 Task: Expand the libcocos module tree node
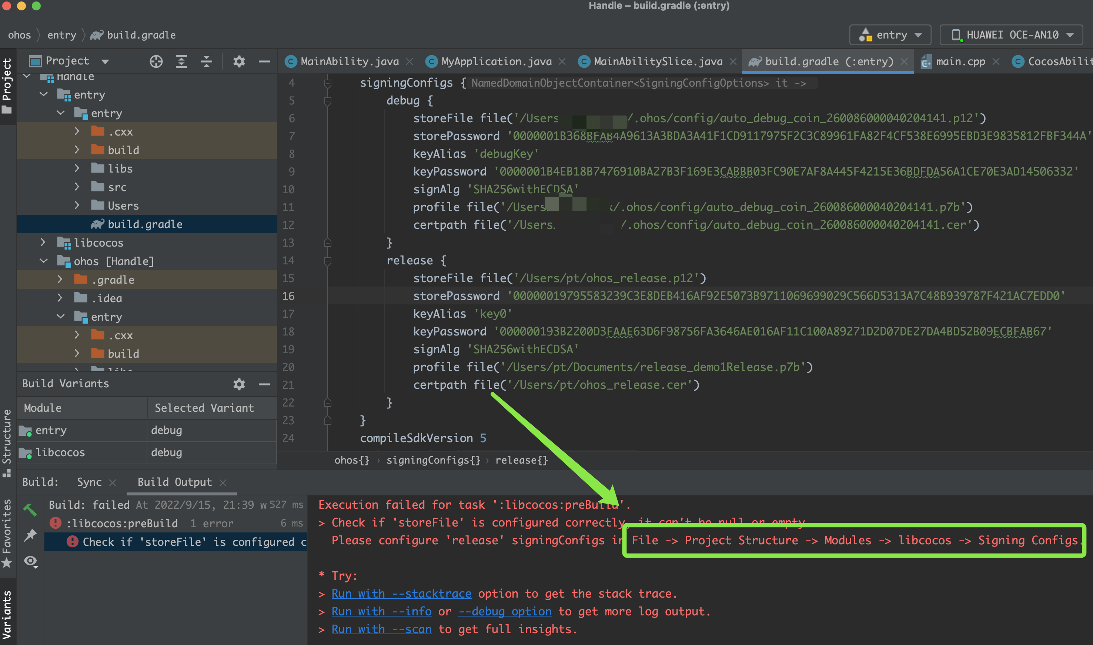tap(43, 243)
